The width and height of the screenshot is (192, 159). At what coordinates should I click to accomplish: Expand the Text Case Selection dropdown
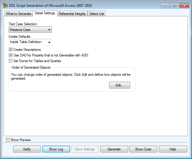30,30
